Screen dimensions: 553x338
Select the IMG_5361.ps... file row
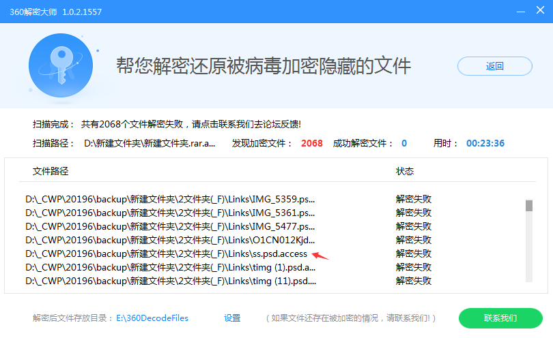228,213
